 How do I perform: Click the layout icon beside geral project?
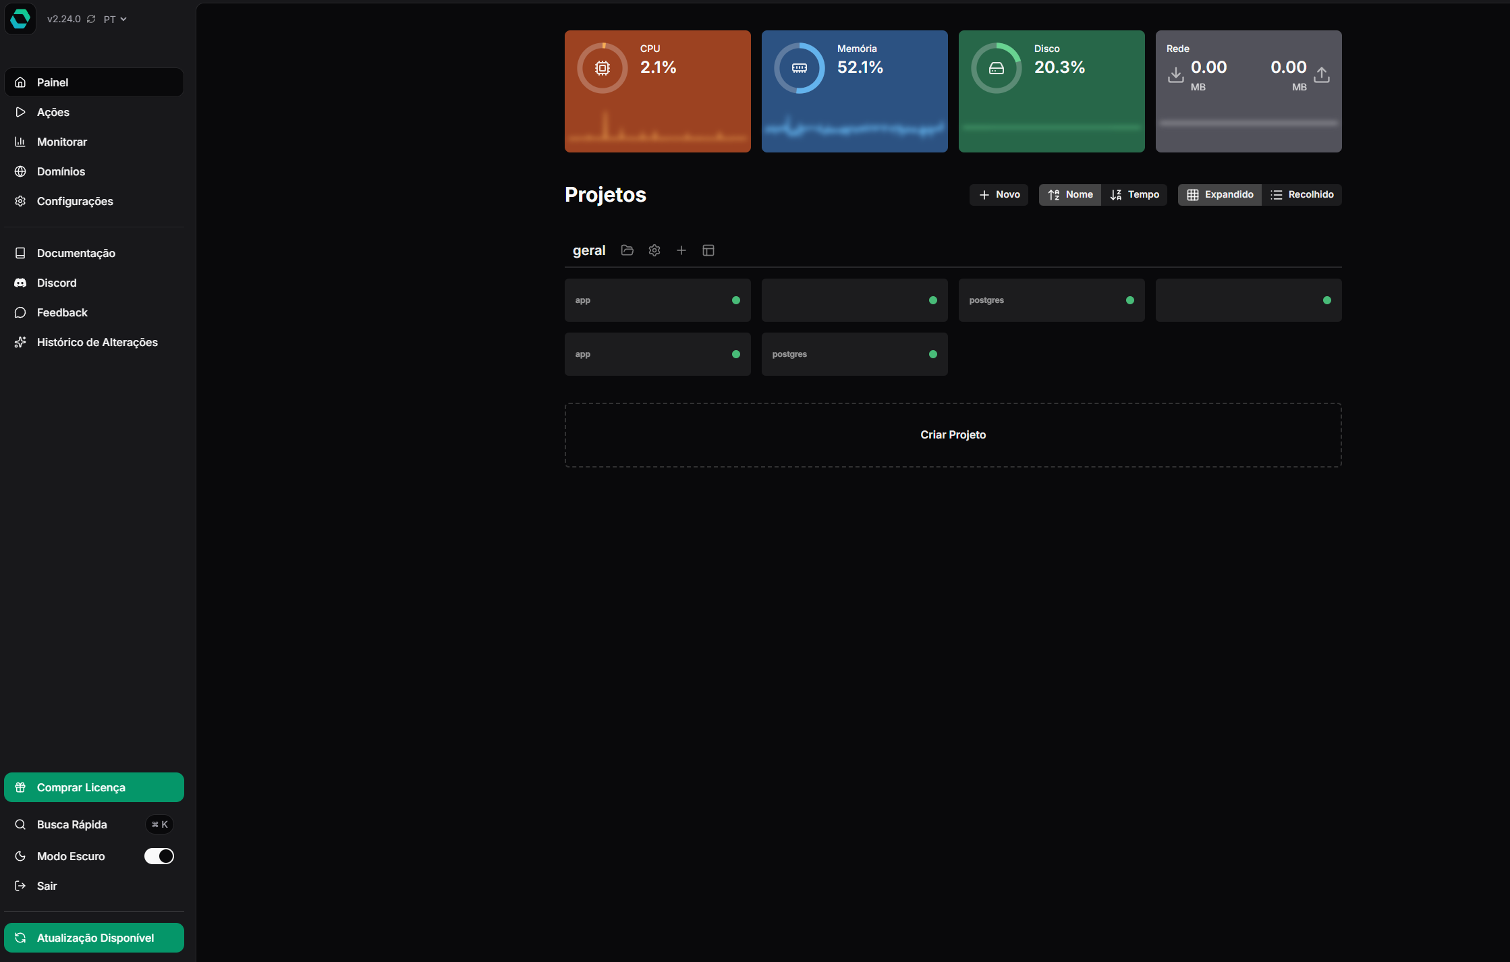pos(708,250)
